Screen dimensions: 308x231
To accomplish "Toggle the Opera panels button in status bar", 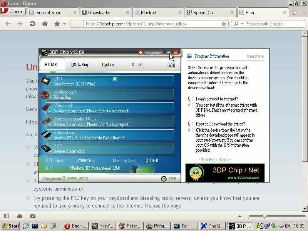I will click(7, 216).
